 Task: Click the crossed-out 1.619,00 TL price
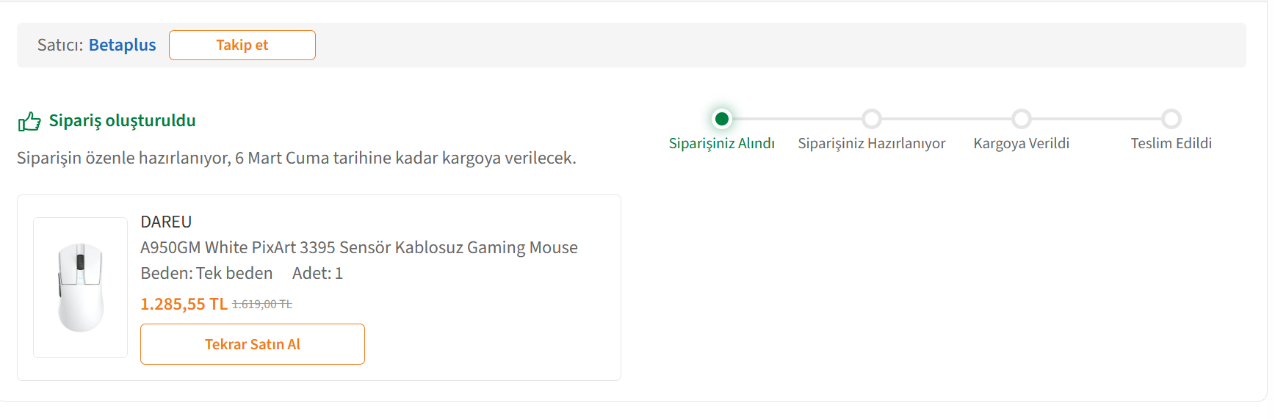pos(262,305)
